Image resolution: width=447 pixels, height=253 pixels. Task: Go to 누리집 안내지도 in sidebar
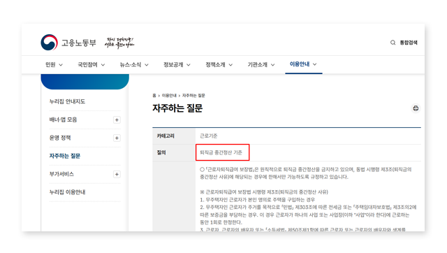click(67, 101)
